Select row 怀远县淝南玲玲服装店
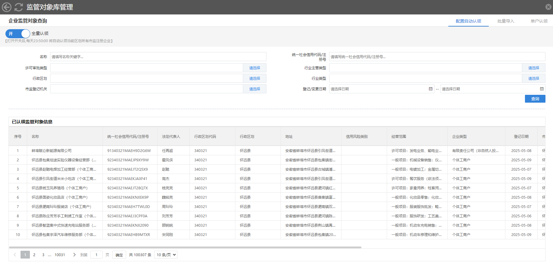This screenshot has width=553, height=273. pyautogui.click(x=277, y=206)
